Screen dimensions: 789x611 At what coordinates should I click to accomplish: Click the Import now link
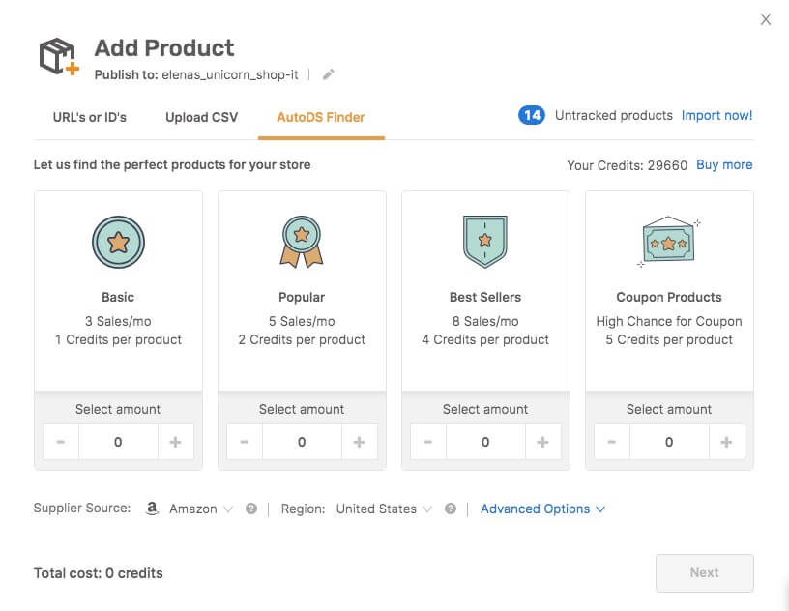click(x=717, y=115)
